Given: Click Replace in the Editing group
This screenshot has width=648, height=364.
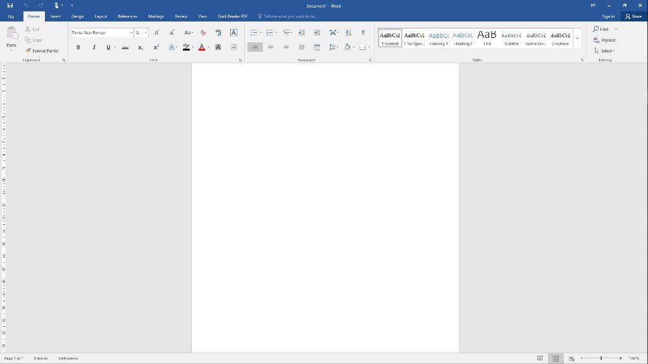Looking at the screenshot, I should pyautogui.click(x=604, y=40).
